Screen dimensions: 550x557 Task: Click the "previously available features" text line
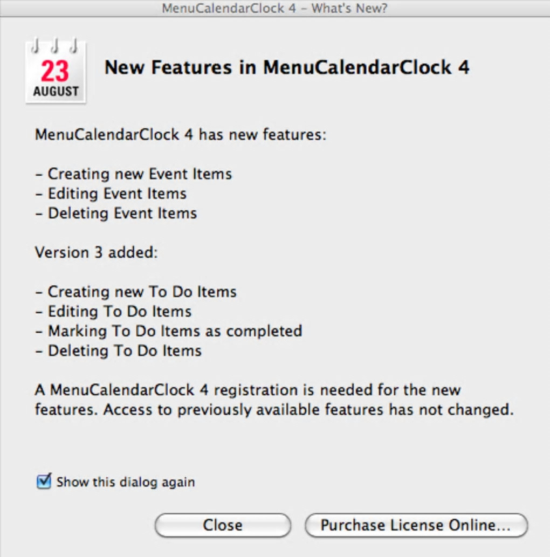click(x=274, y=410)
